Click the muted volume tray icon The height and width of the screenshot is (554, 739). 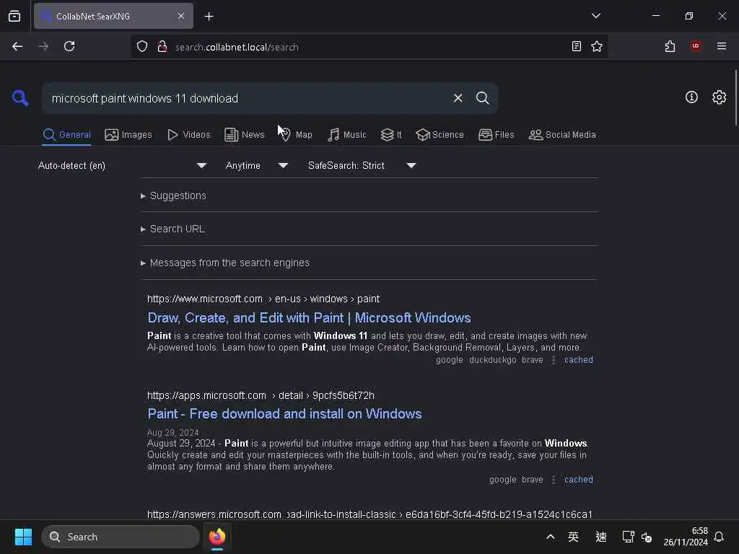point(647,537)
